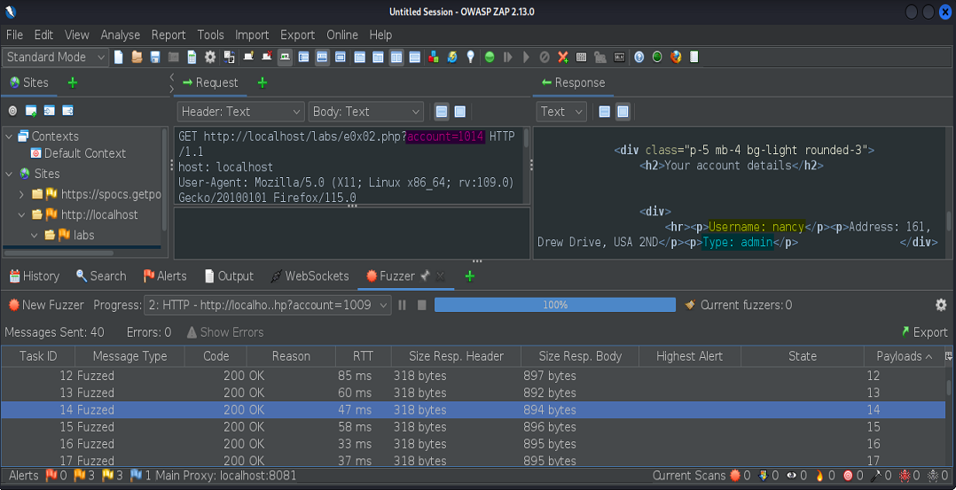
Task: Toggle request combined view button
Action: coord(460,112)
